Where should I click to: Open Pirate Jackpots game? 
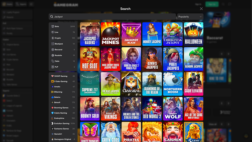(173, 59)
